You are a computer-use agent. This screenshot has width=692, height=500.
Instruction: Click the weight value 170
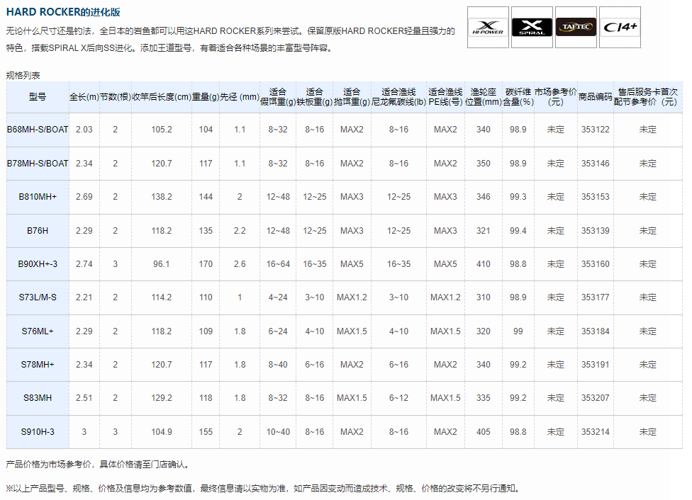click(x=206, y=264)
